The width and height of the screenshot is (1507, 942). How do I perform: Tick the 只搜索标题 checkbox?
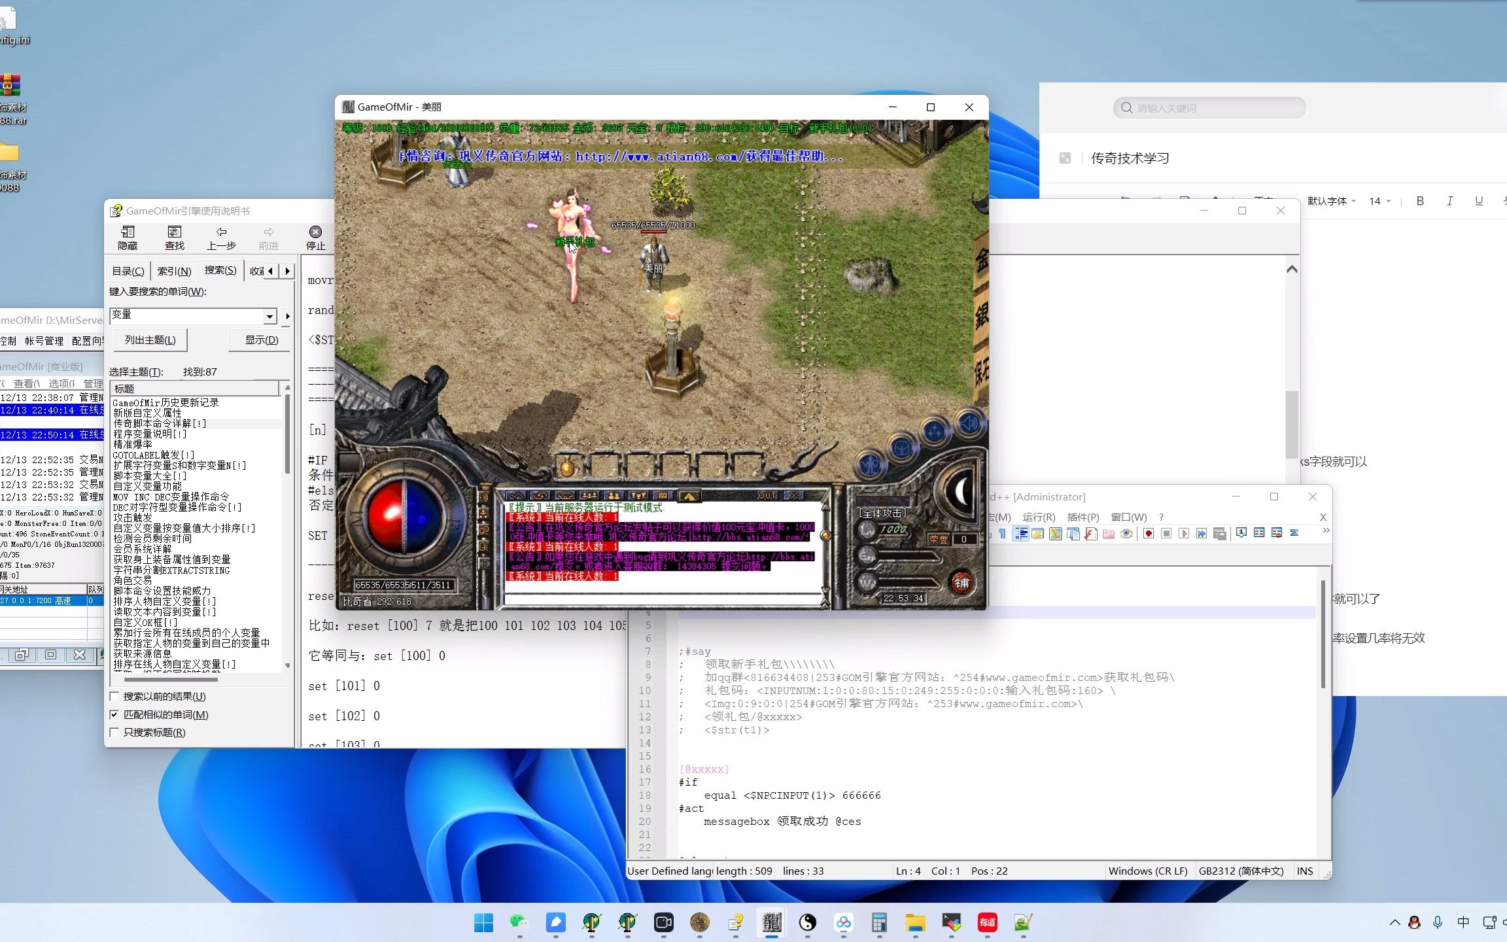click(x=115, y=733)
